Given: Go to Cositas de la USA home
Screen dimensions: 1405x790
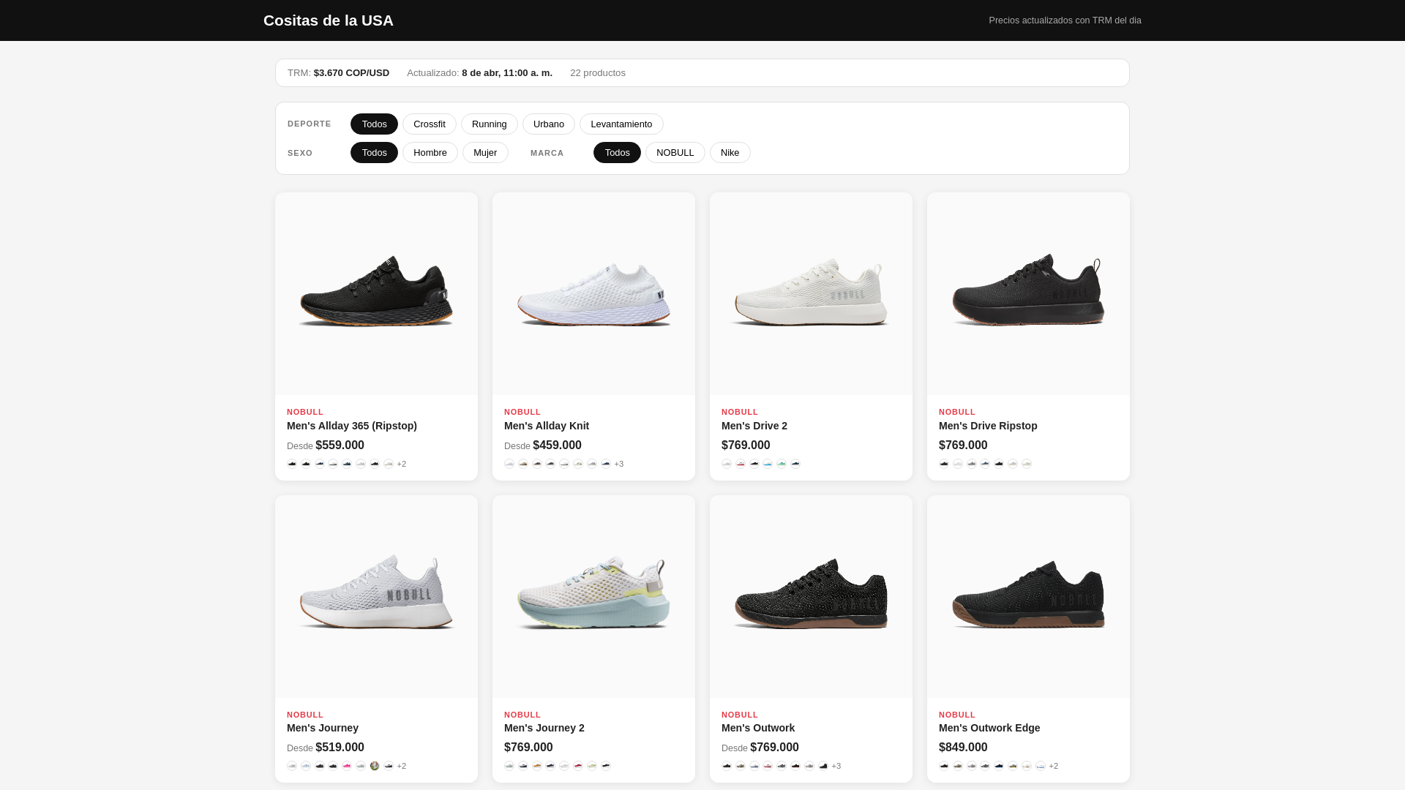Looking at the screenshot, I should coord(329,20).
